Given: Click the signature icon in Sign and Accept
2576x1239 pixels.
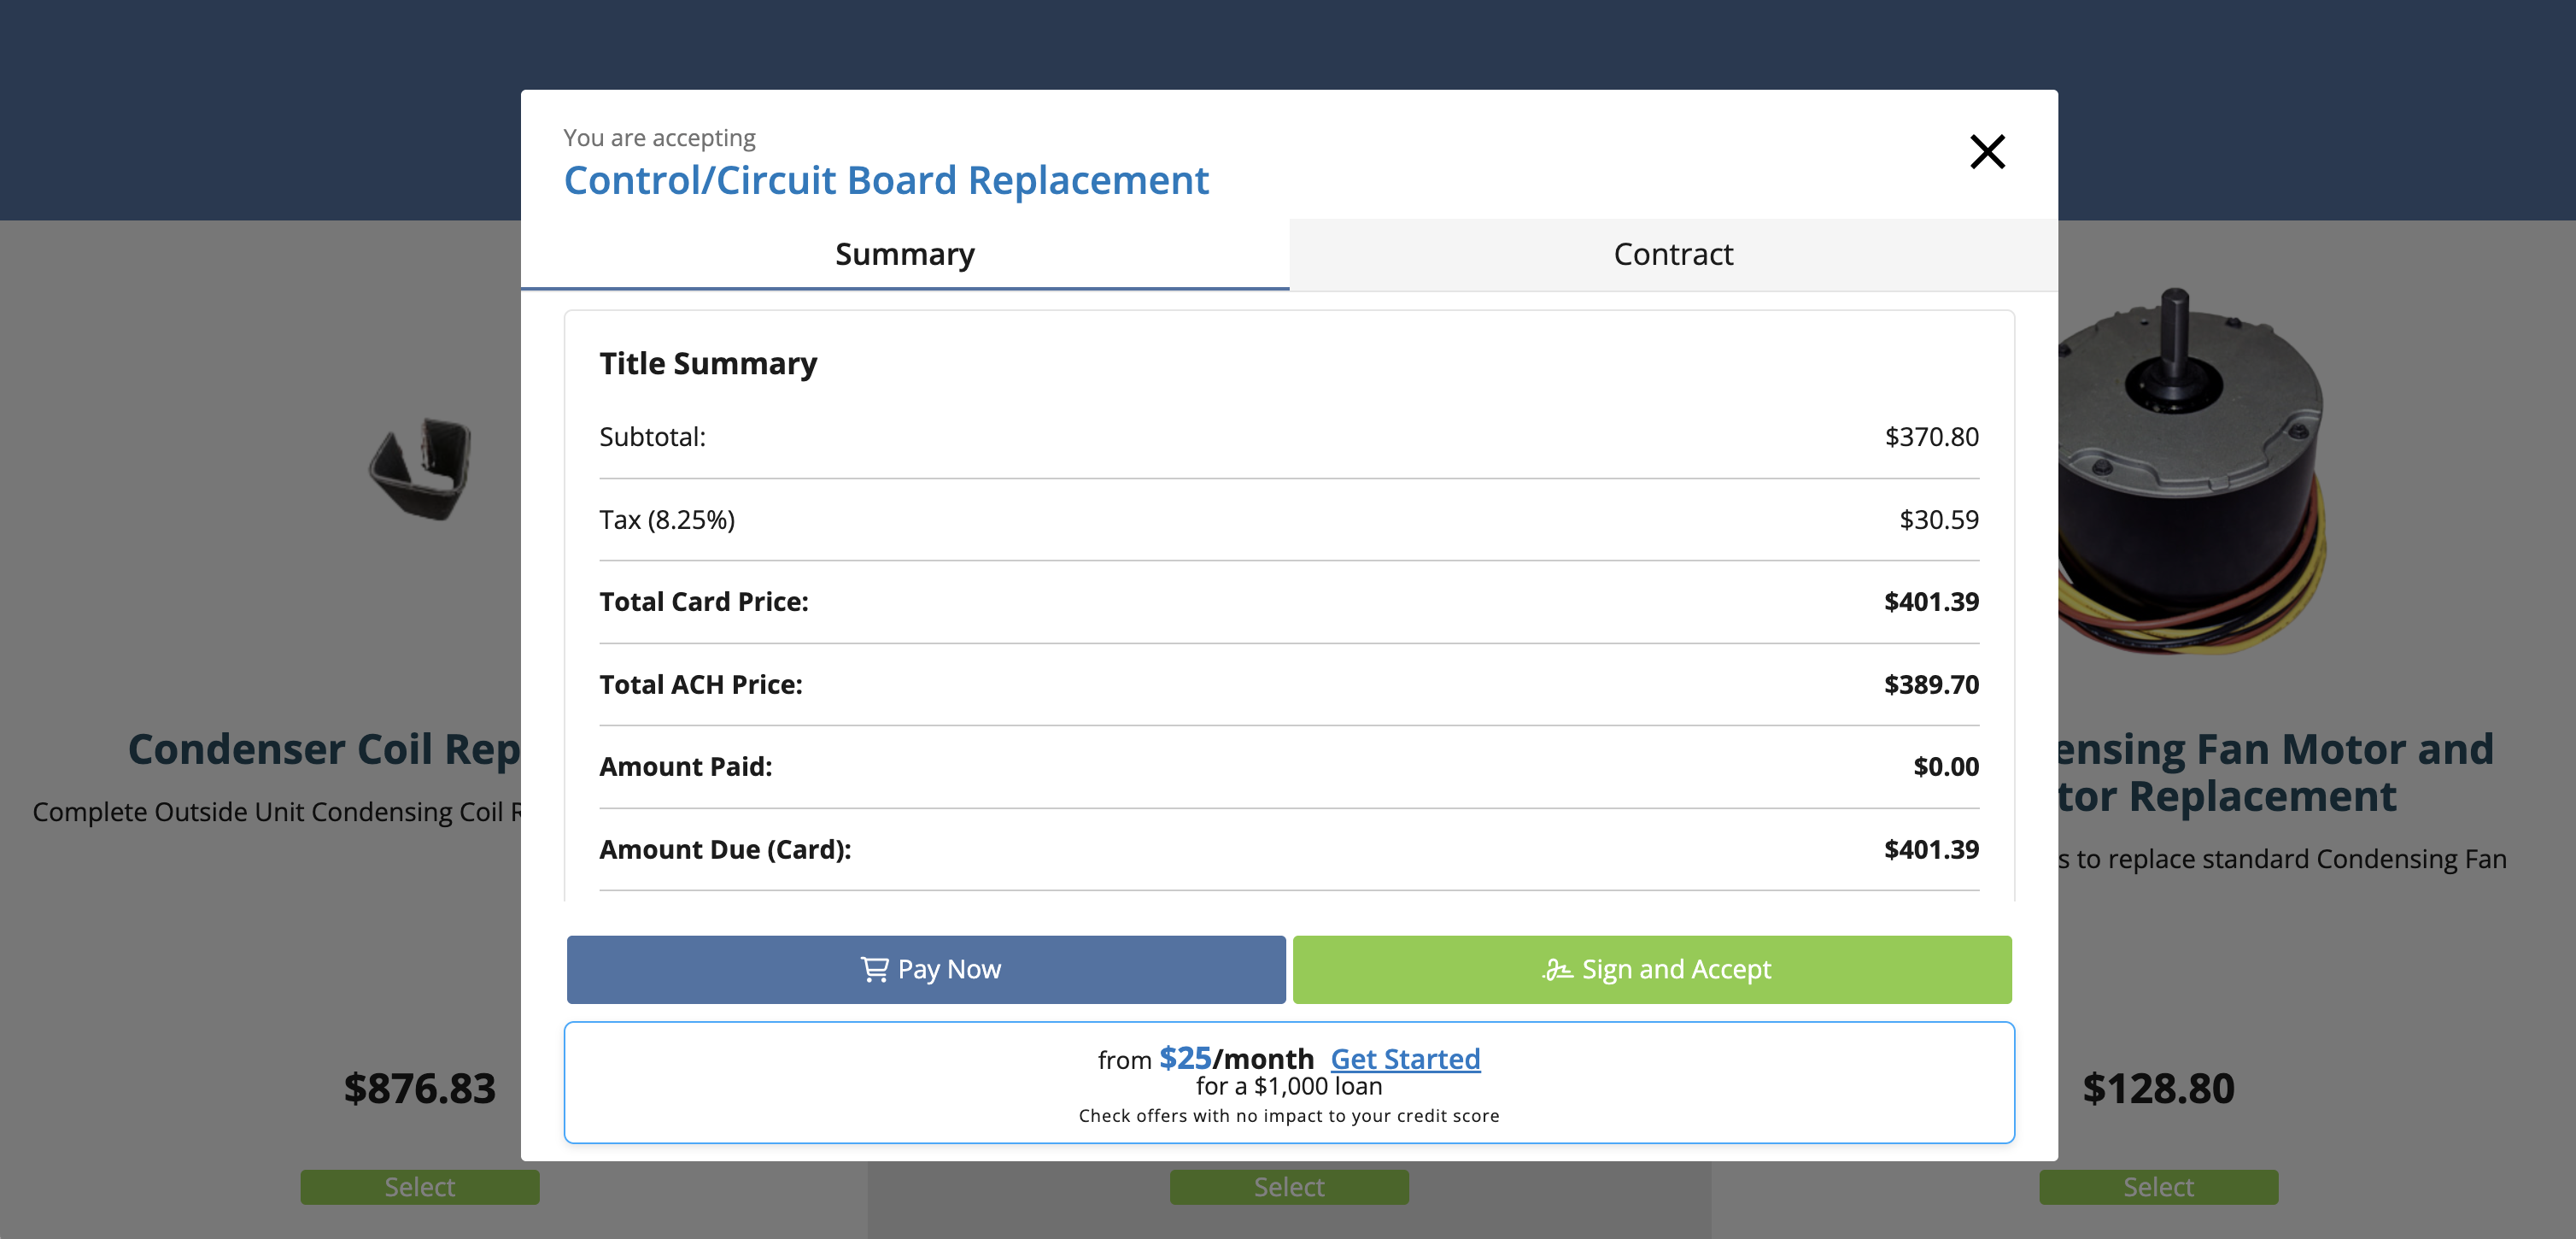Looking at the screenshot, I should click(1557, 969).
